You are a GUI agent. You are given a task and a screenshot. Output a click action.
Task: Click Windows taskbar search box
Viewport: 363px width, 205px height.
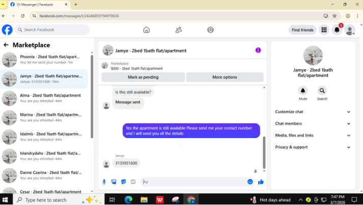pos(59,200)
